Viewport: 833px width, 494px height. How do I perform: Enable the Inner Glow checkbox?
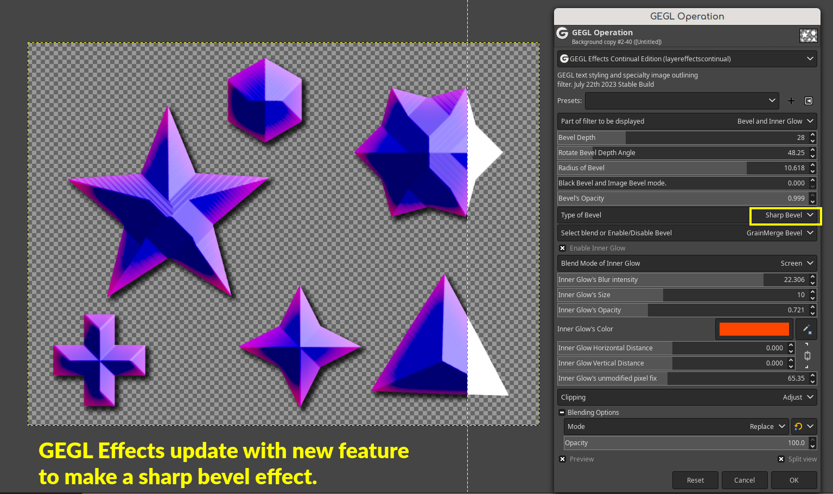point(563,248)
